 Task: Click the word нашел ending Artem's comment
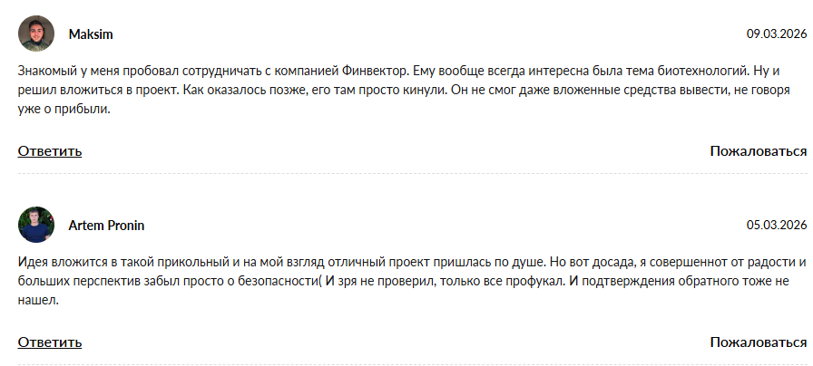coord(37,302)
